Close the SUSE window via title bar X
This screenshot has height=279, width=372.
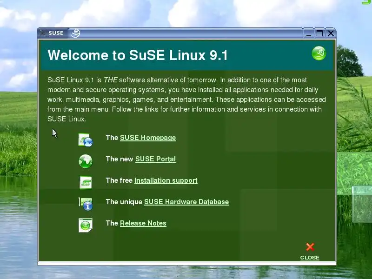331,33
